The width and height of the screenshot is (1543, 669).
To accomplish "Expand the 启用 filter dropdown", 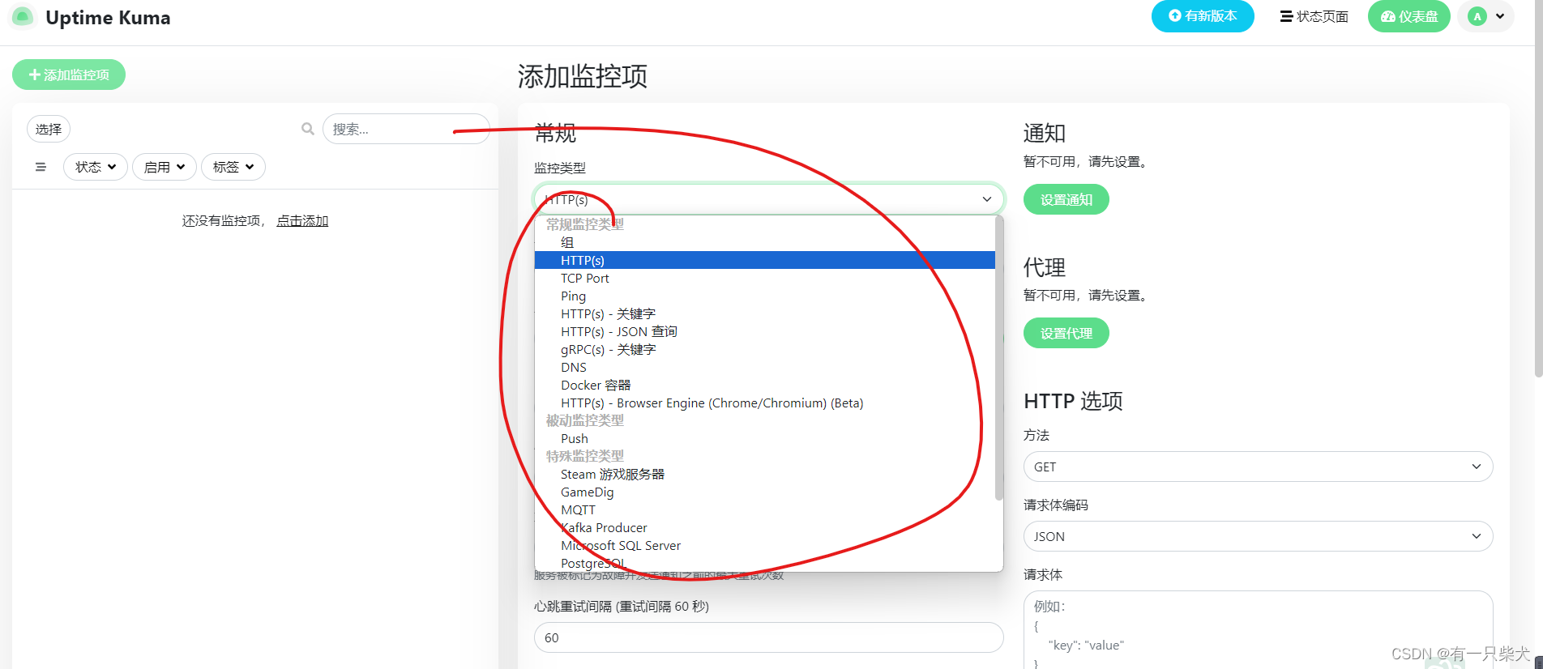I will point(165,167).
